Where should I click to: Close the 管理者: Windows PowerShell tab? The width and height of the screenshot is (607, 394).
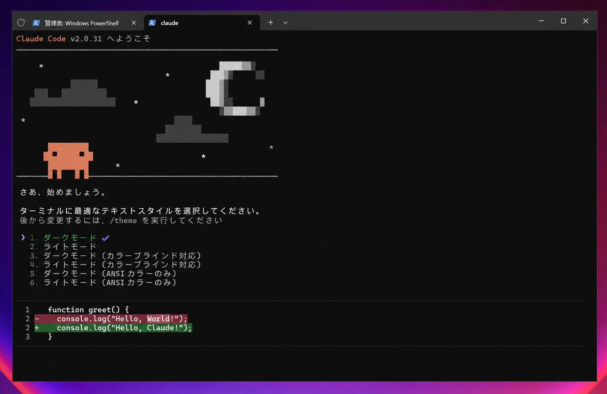(134, 23)
